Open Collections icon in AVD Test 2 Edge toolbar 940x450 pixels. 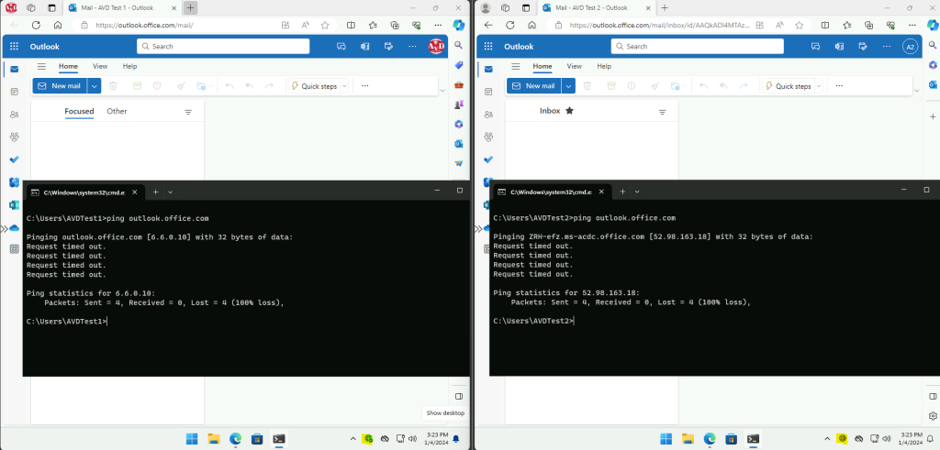click(x=868, y=25)
